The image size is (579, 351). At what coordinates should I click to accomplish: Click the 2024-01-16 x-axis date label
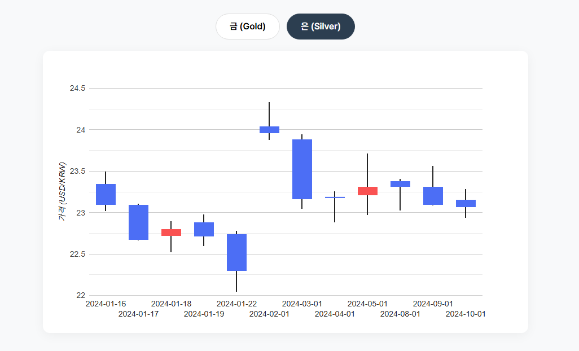coord(106,304)
